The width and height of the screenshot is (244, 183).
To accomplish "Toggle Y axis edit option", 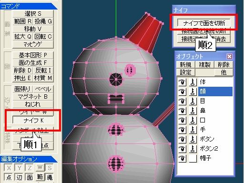I will pos(19,168).
